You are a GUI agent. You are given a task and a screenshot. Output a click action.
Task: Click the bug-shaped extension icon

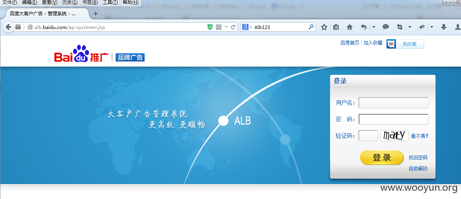point(422,27)
